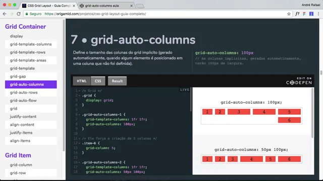
Task: Open the Chrome three-dot menu
Action: click(318, 14)
